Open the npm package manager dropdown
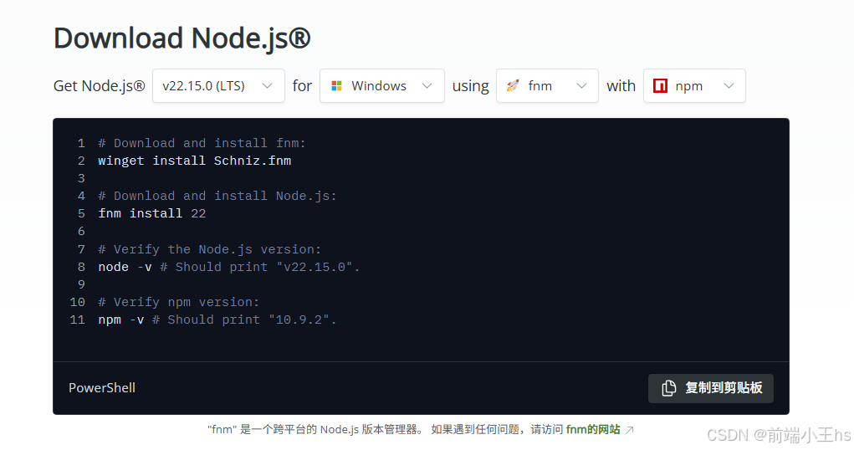 [694, 85]
